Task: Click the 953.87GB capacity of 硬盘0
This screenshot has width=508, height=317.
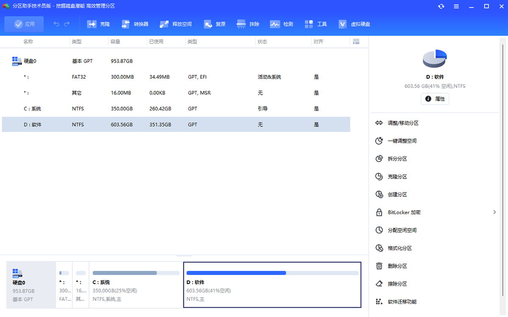Action: click(x=121, y=61)
